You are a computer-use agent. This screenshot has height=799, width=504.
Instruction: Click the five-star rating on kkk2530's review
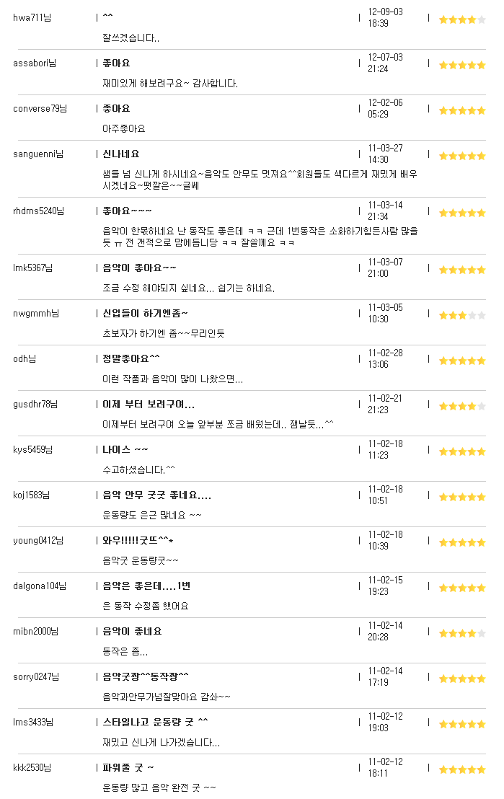(x=462, y=769)
